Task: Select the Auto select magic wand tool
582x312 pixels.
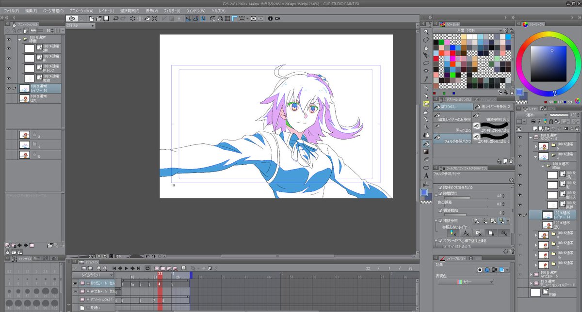Action: tap(426, 71)
